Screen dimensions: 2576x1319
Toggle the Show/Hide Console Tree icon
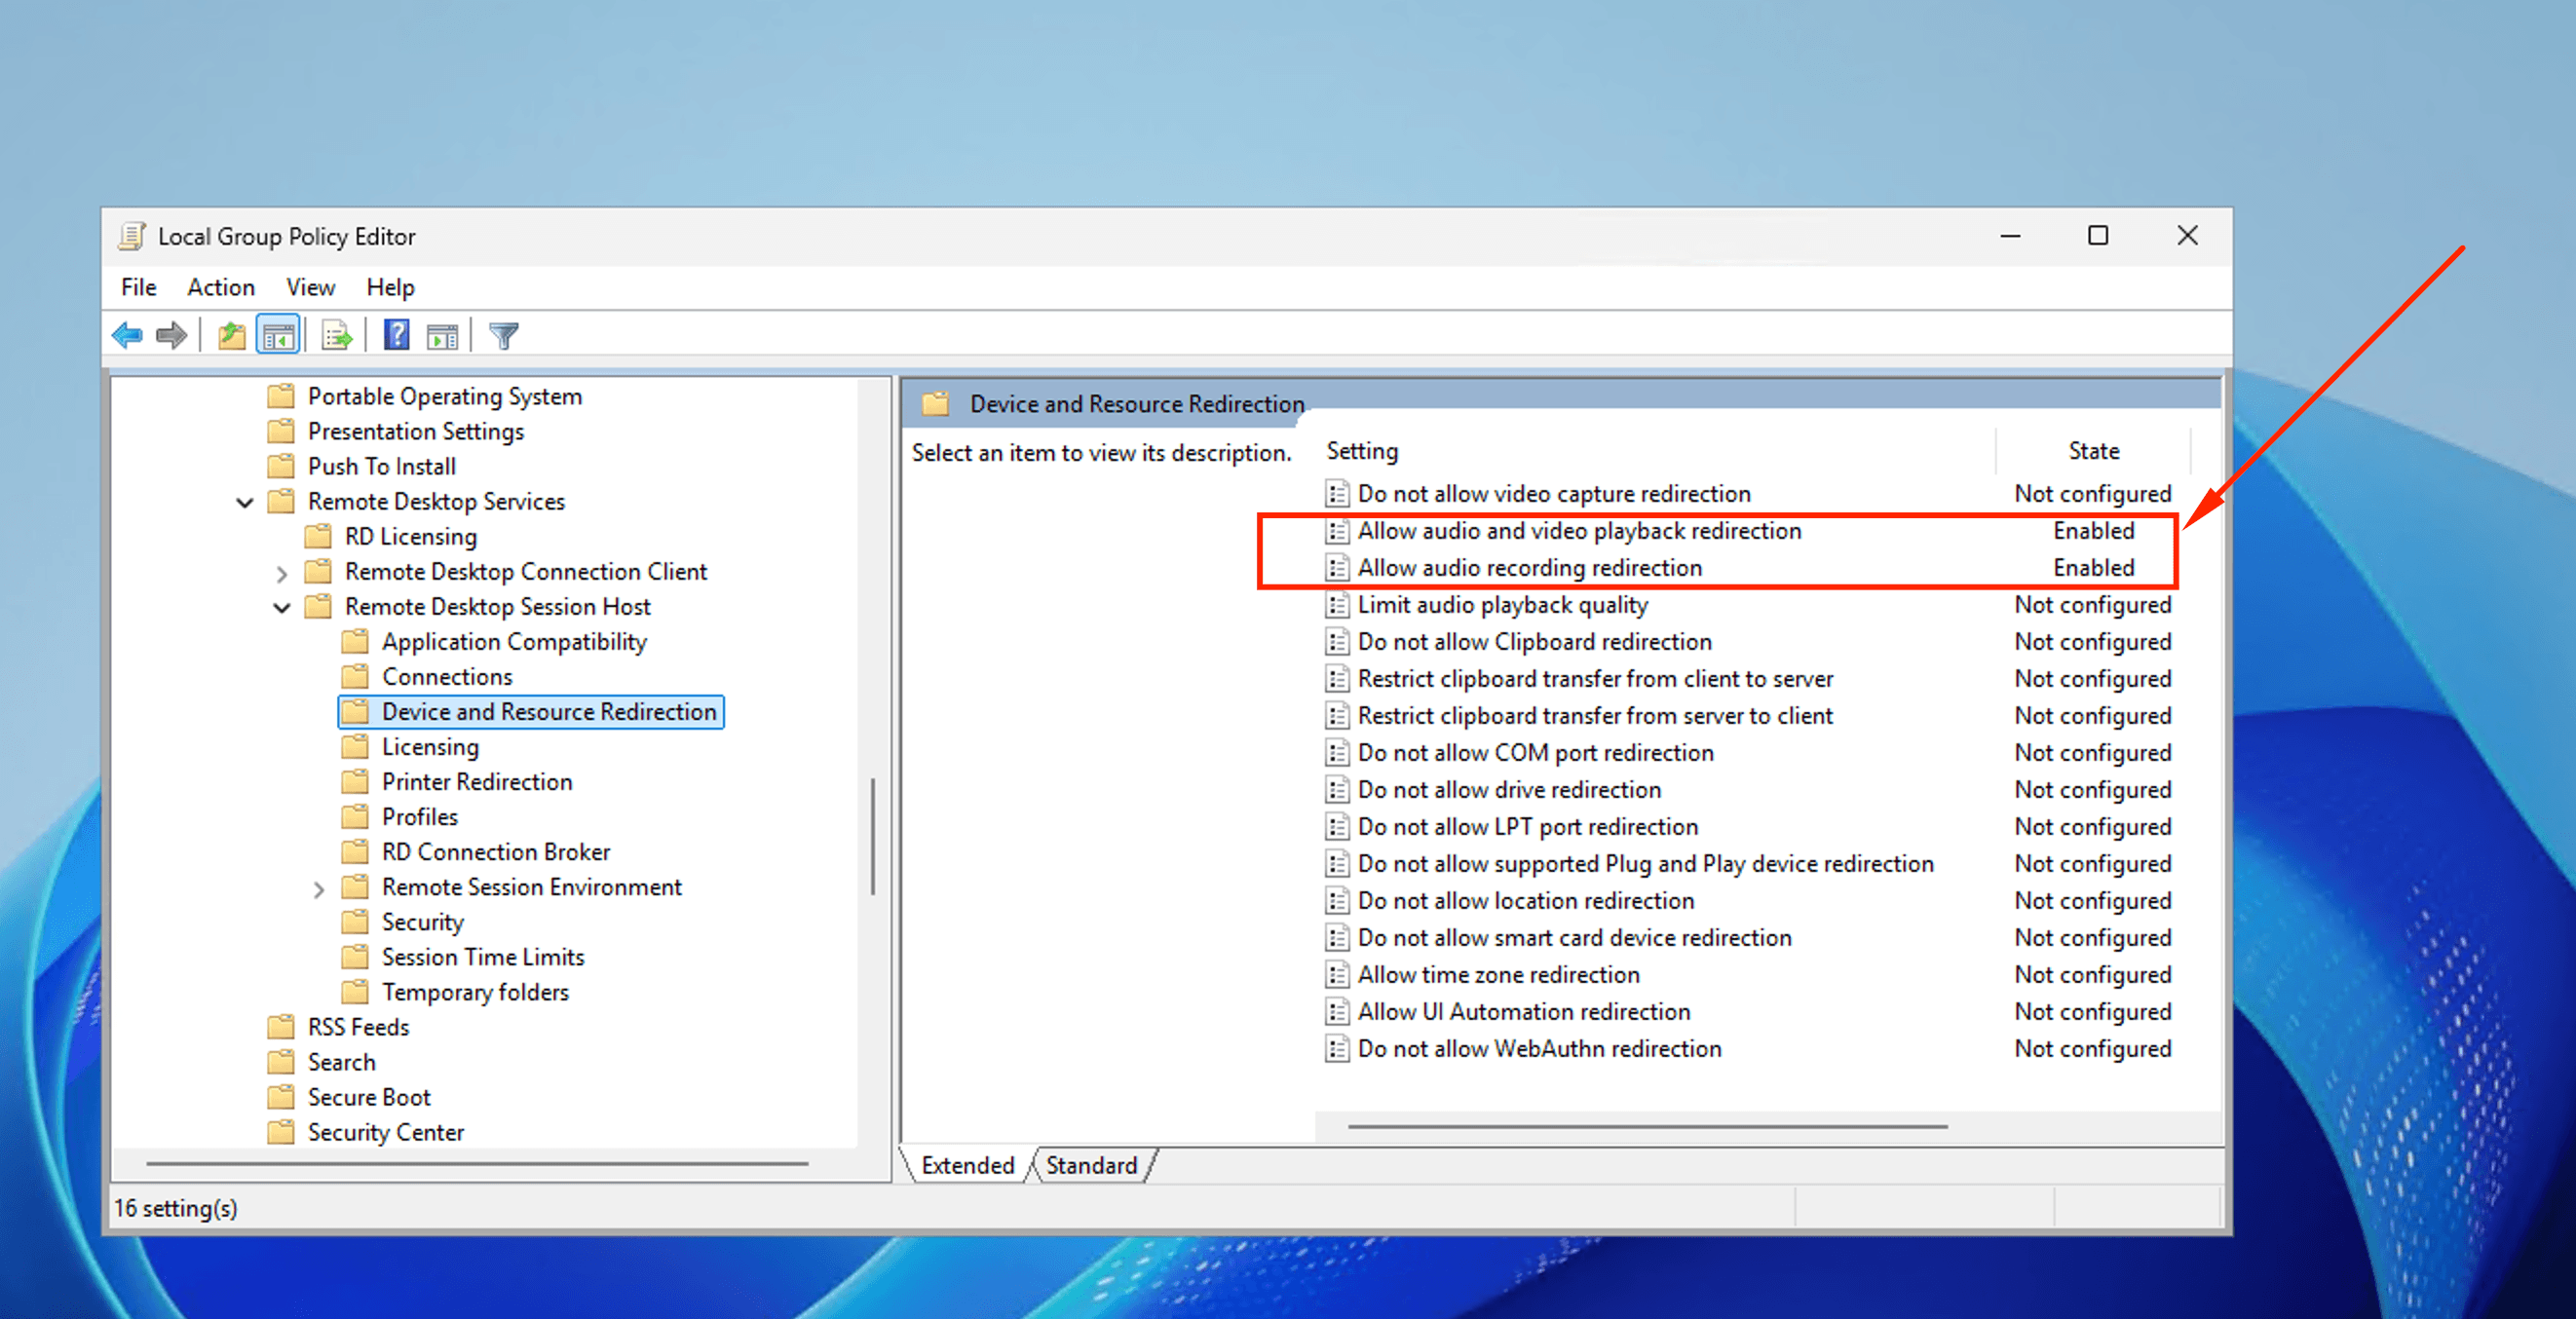278,336
